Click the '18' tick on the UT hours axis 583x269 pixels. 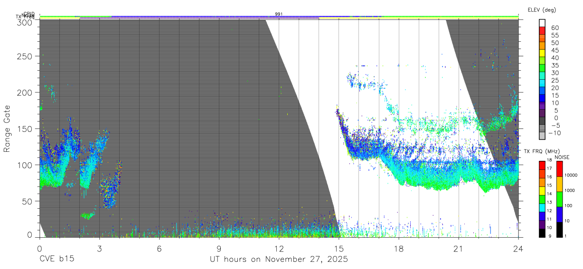[398, 248]
